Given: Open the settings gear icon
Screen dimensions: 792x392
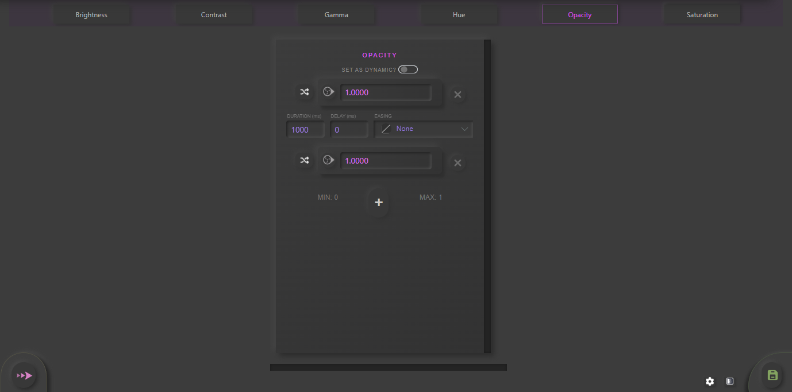Looking at the screenshot, I should tap(710, 381).
